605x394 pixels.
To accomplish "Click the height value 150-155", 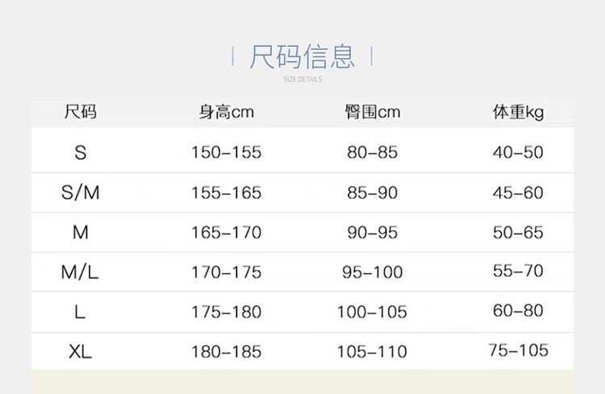I will pyautogui.click(x=227, y=152).
